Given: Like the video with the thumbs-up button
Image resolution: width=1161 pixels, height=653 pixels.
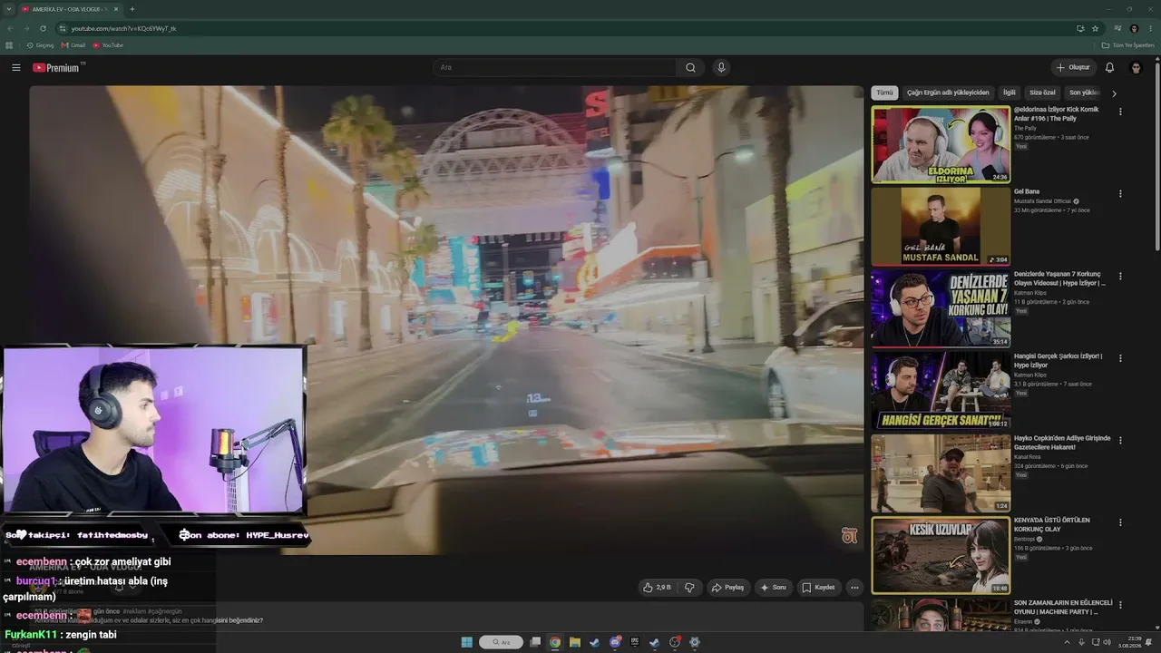Looking at the screenshot, I should [657, 588].
